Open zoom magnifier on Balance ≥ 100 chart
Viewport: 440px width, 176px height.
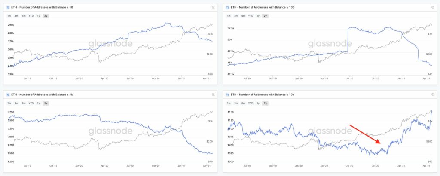(433, 8)
